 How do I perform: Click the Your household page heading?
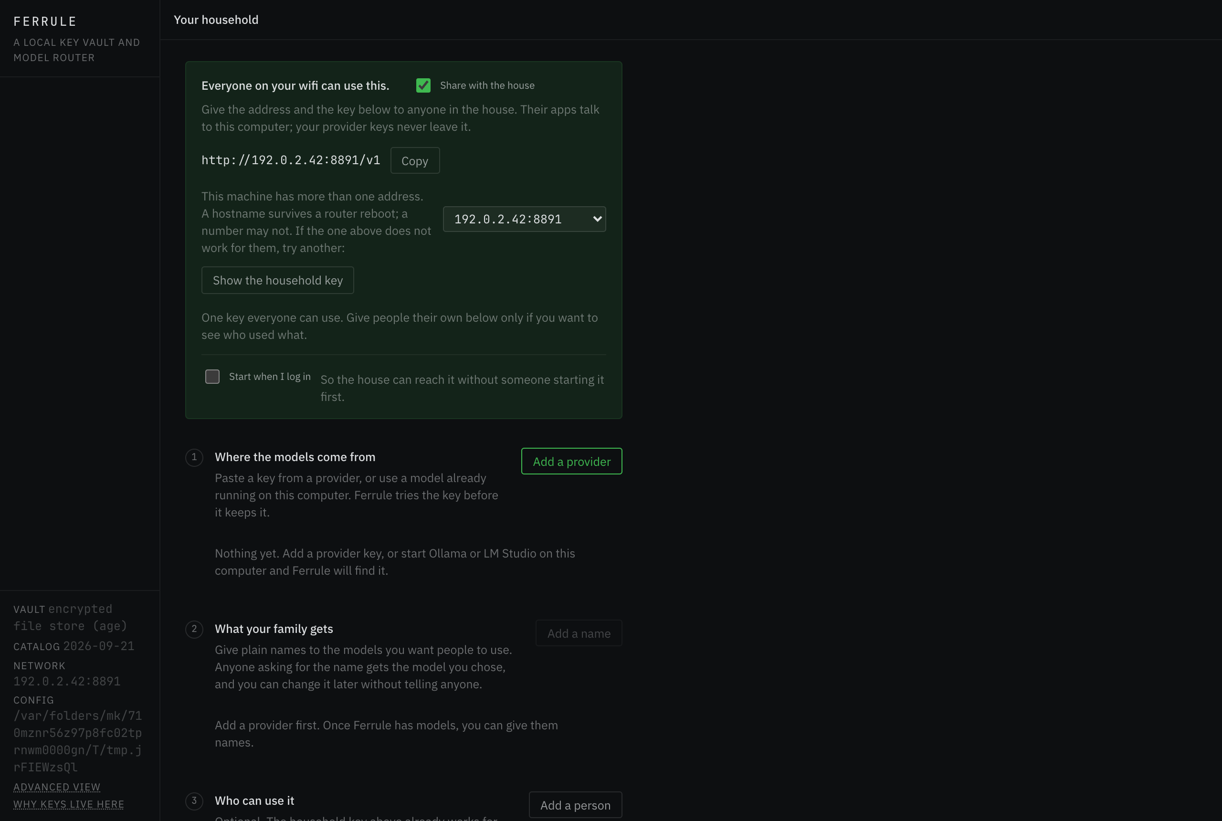pyautogui.click(x=216, y=20)
